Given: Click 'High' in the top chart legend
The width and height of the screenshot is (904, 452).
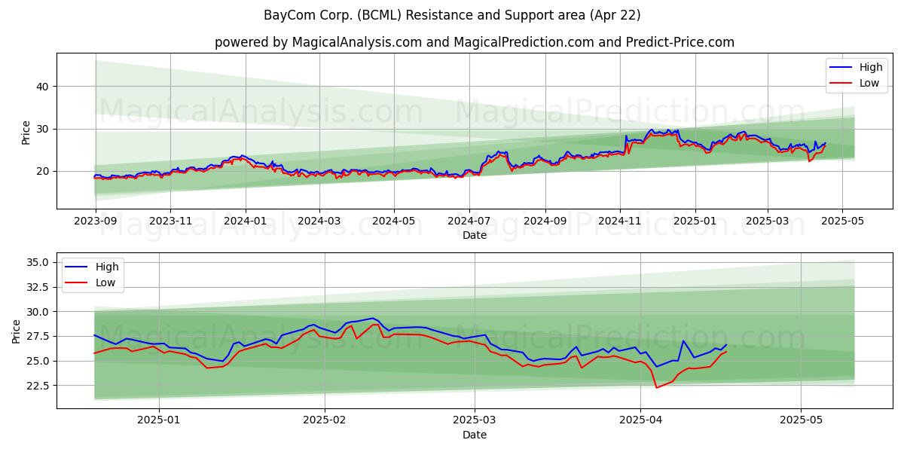Looking at the screenshot, I should 870,67.
